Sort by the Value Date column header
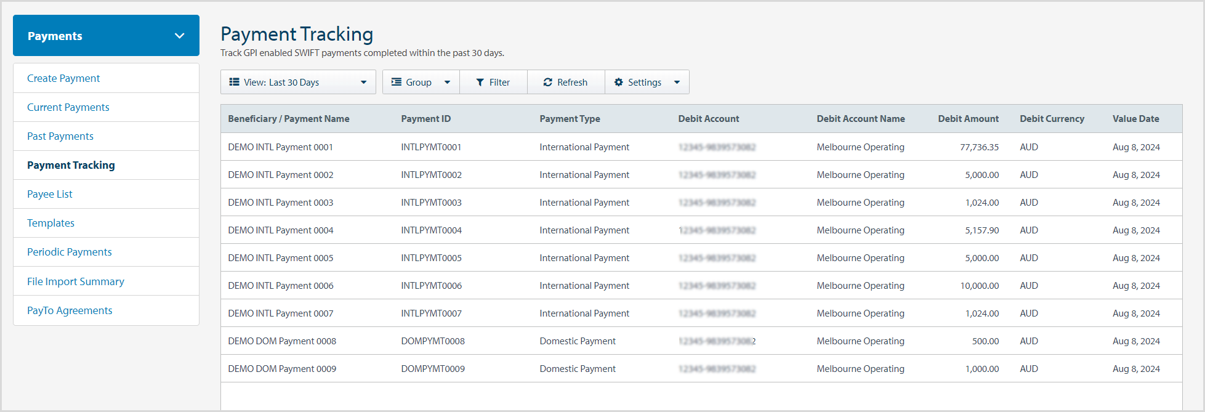Viewport: 1205px width, 412px height. pyautogui.click(x=1135, y=119)
